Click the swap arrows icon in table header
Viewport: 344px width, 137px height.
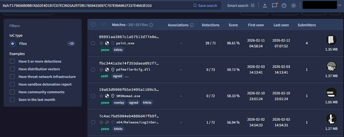[x=104, y=25]
